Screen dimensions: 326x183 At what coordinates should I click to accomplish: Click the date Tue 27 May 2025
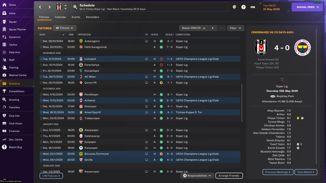coord(271,7)
